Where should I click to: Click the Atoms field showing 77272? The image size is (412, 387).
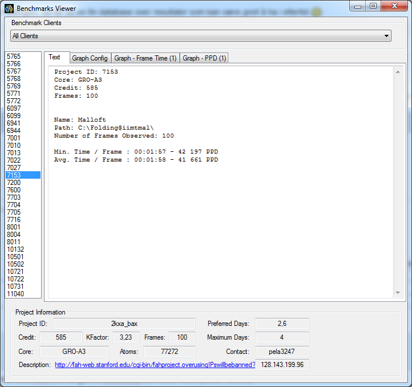coord(169,352)
